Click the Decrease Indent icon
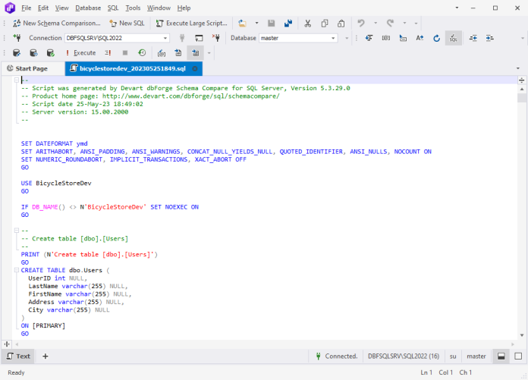528x380 pixels. click(473, 38)
